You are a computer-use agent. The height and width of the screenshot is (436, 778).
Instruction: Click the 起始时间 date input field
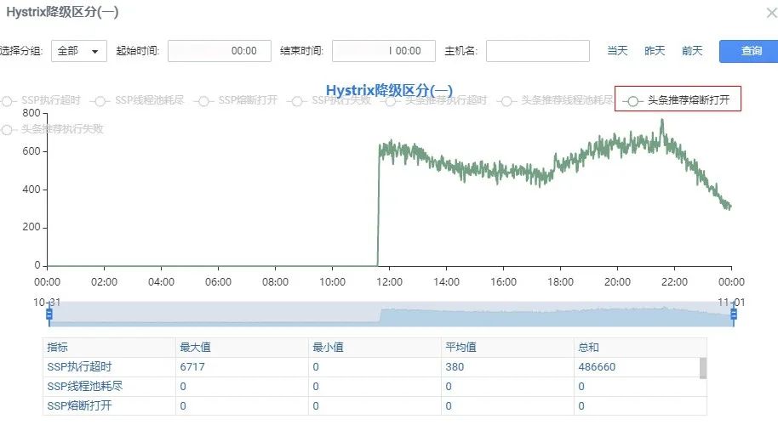click(x=220, y=51)
